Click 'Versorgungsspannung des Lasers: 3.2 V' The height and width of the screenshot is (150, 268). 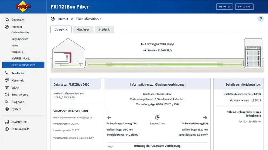pos(74,138)
